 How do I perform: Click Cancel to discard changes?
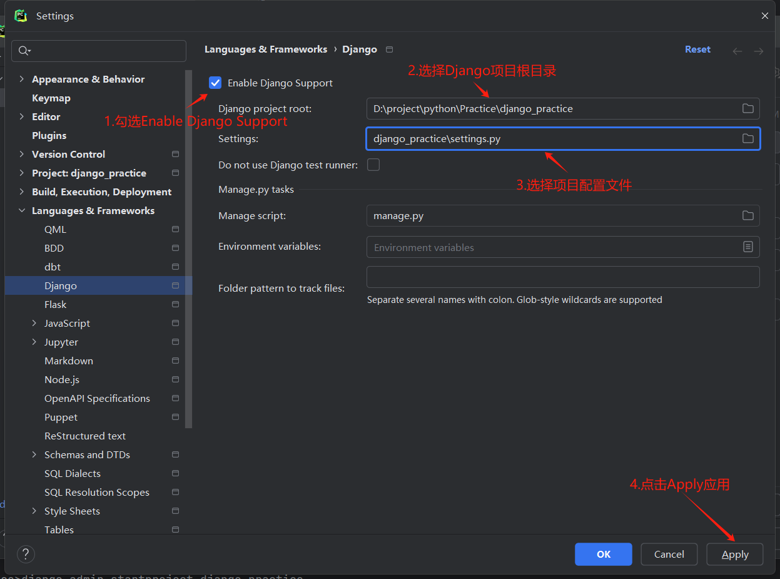(x=669, y=554)
